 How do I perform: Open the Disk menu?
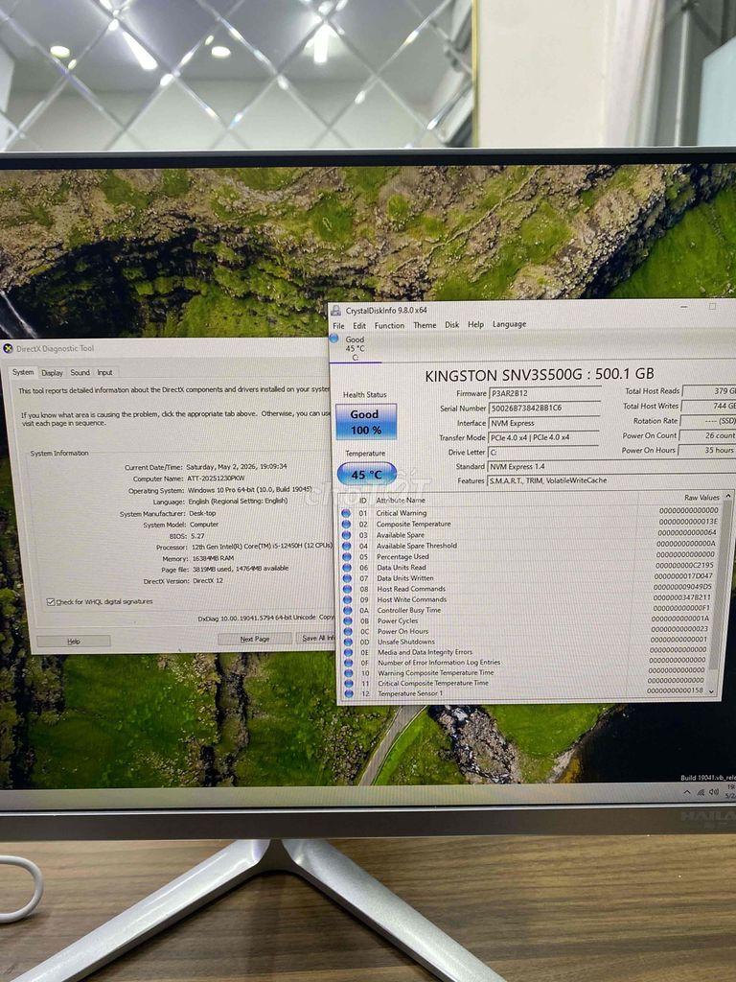[x=452, y=324]
